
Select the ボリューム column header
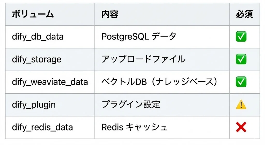coord(33,14)
